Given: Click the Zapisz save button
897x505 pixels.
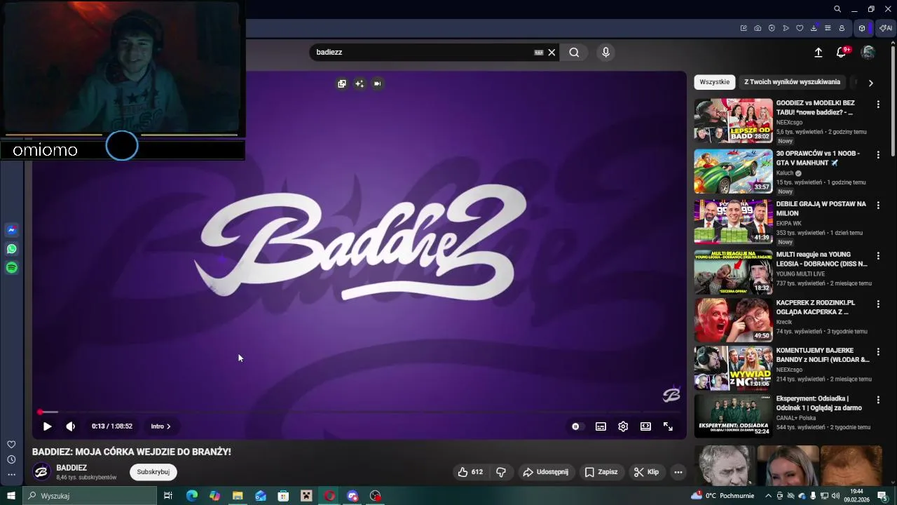Looking at the screenshot, I should tap(601, 472).
